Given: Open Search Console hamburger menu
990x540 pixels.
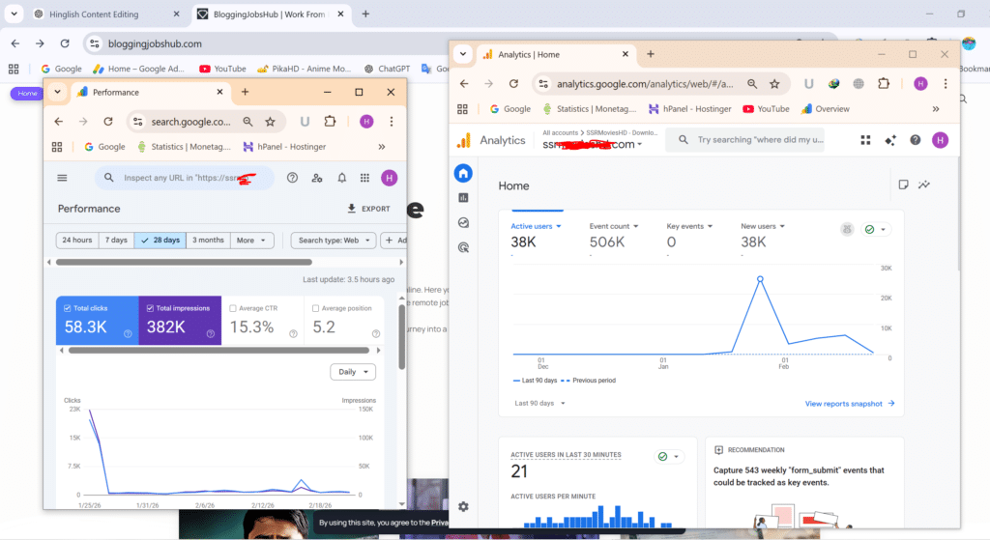Looking at the screenshot, I should (63, 178).
